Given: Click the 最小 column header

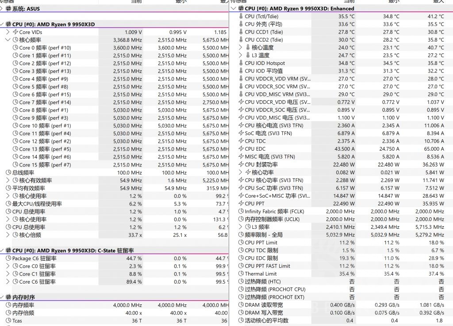Looking at the screenshot, I should click(181, 1).
